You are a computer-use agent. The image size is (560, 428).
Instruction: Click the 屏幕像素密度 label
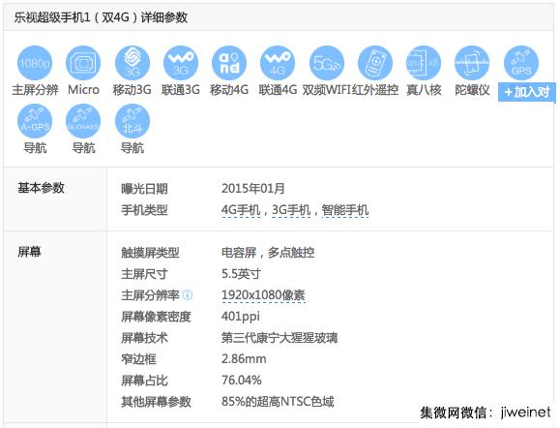coord(156,317)
